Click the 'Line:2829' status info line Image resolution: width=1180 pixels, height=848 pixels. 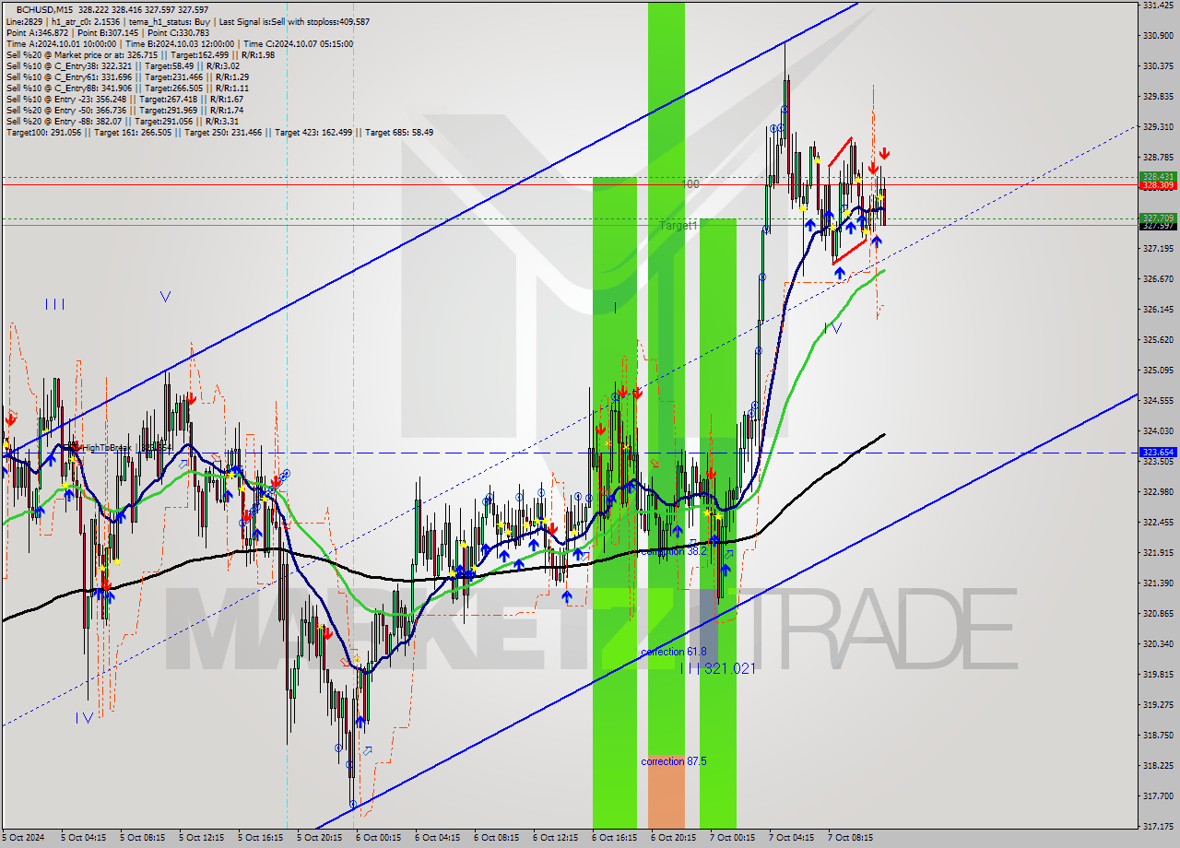188,21
